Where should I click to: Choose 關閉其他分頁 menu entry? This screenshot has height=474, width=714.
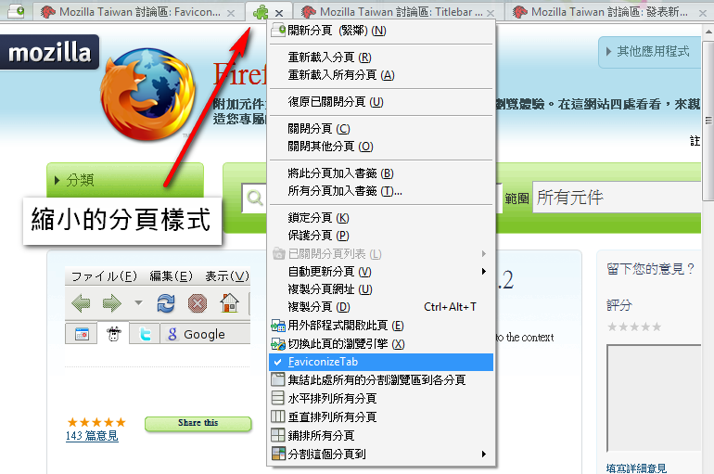pos(381,147)
